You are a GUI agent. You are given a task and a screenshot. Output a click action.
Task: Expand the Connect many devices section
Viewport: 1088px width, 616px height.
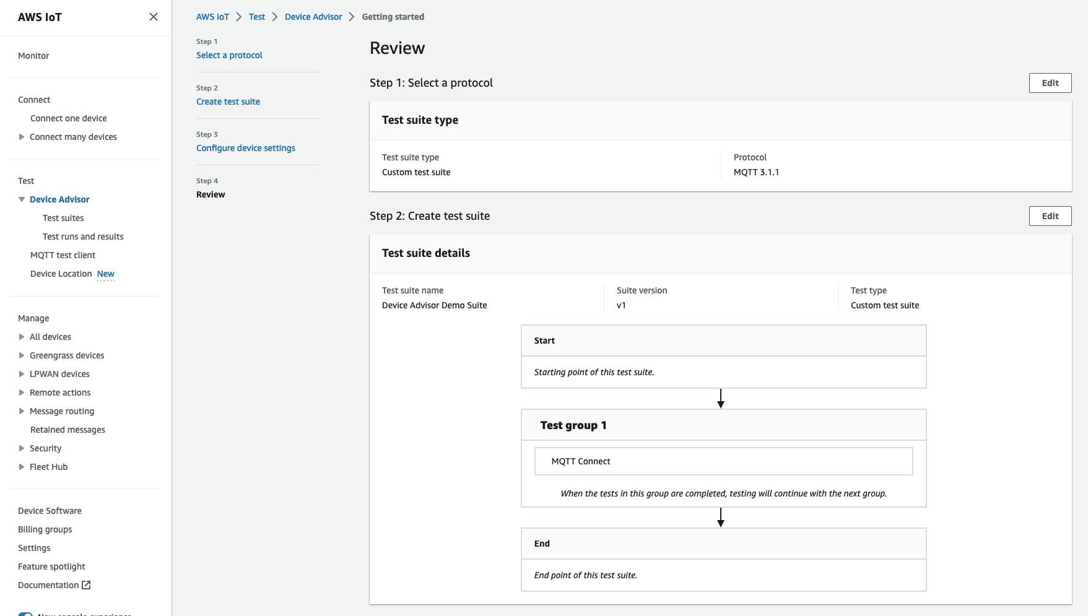pos(22,137)
